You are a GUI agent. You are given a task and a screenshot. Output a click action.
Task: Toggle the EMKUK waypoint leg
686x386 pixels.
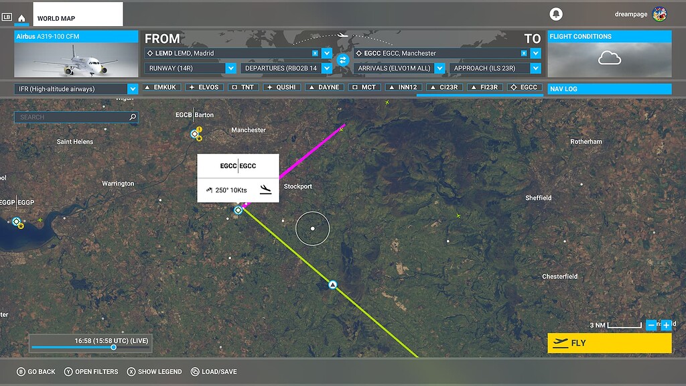(161, 86)
